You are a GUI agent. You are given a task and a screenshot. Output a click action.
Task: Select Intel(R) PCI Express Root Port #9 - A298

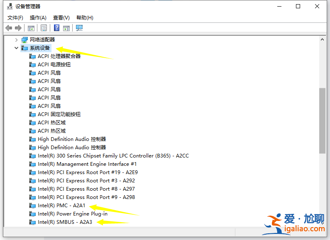(86, 197)
